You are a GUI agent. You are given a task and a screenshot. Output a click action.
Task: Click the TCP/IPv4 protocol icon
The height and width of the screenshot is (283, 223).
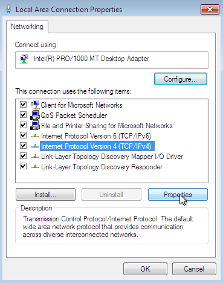point(35,146)
